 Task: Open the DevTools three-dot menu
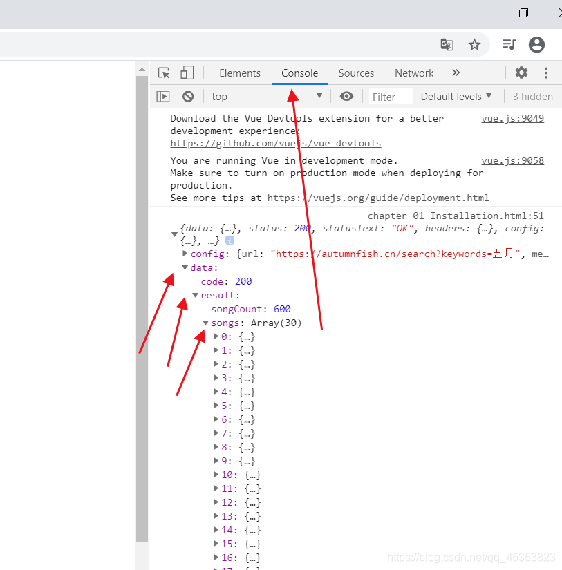[x=546, y=73]
